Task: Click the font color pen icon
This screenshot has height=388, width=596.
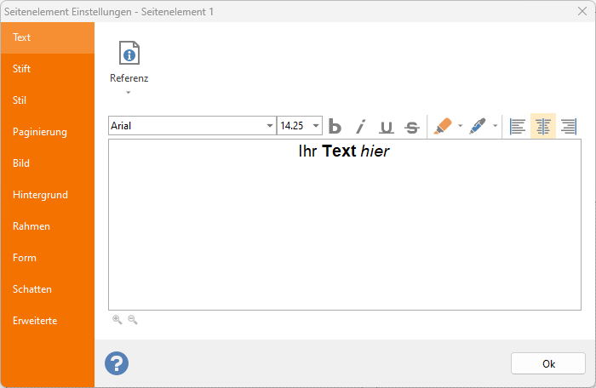Action: (x=479, y=126)
